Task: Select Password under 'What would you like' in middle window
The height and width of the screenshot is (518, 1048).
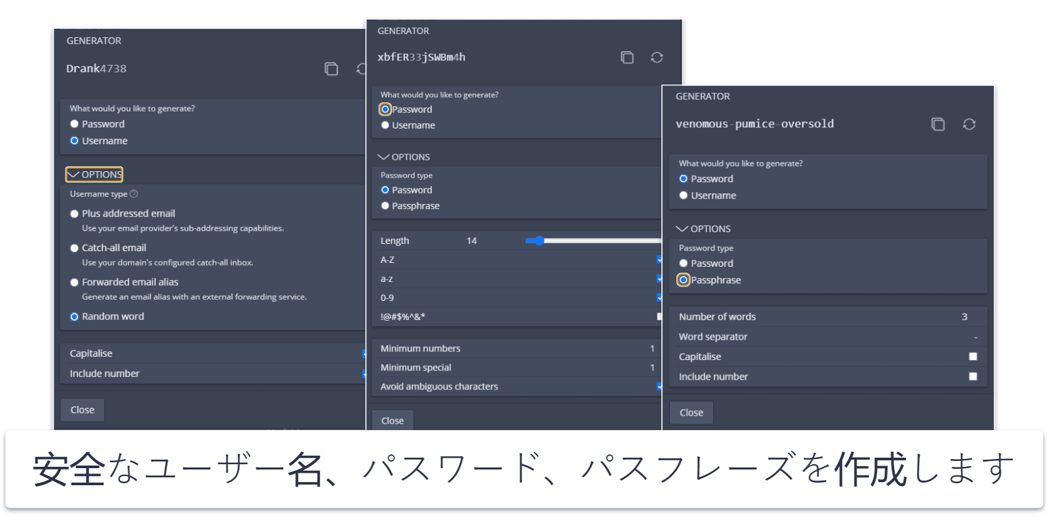Action: 385,110
